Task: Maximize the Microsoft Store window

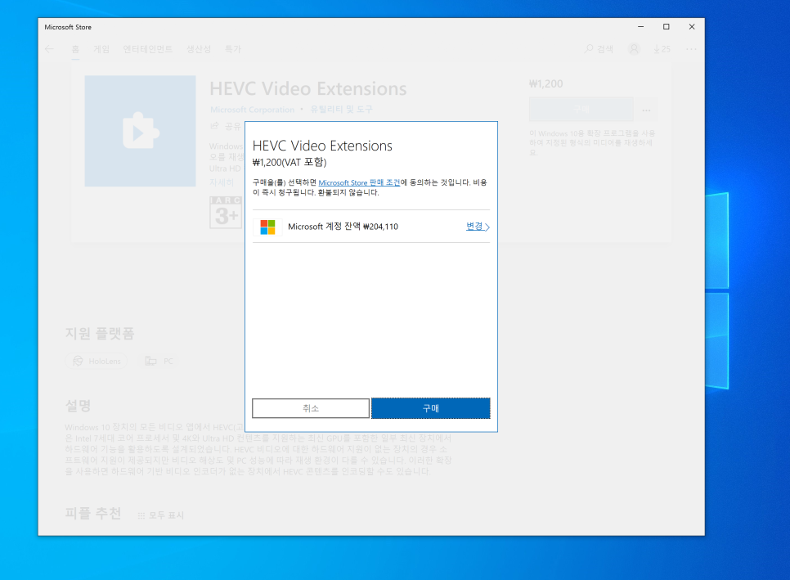Action: tap(666, 27)
